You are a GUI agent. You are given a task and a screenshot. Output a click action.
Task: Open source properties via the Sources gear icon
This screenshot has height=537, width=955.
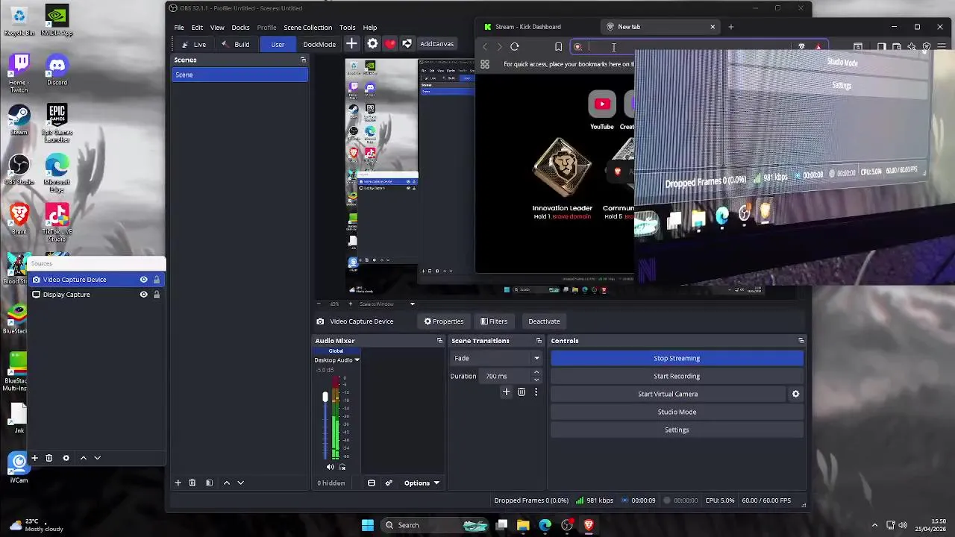click(x=66, y=458)
